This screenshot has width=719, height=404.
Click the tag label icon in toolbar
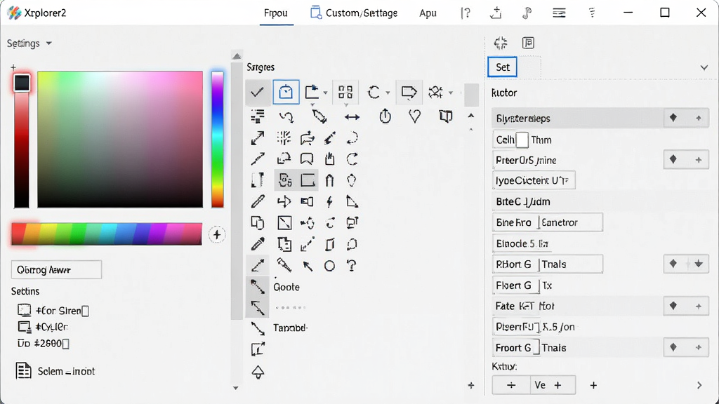(409, 92)
